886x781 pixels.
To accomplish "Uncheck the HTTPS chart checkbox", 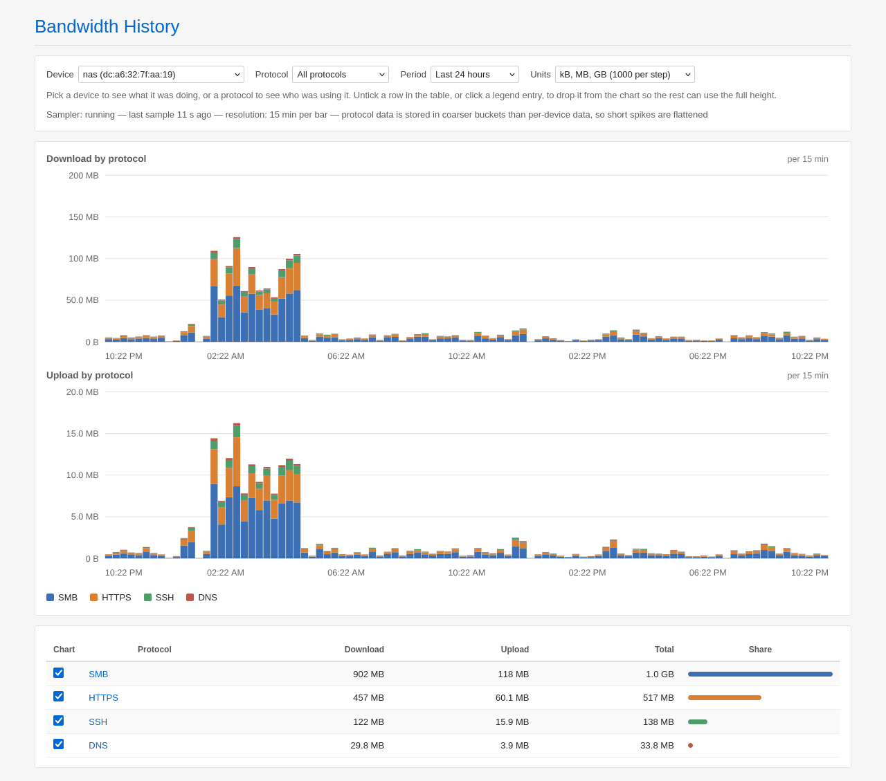I will coord(59,697).
